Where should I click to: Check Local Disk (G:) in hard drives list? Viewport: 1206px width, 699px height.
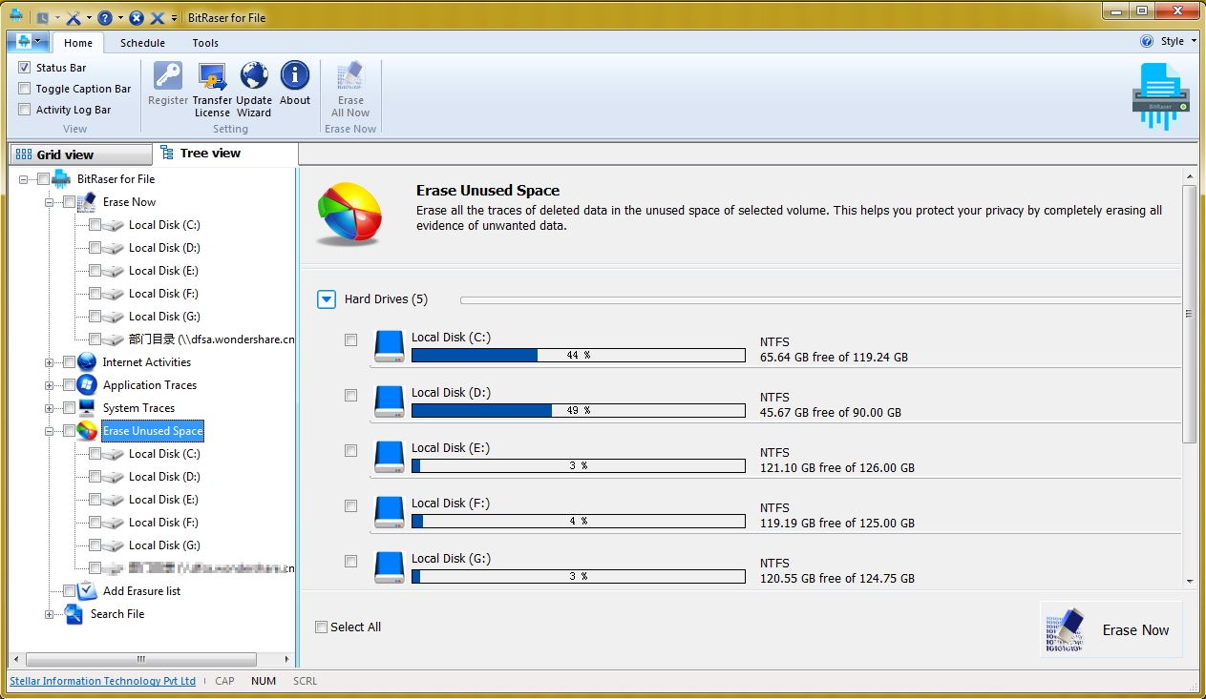click(x=351, y=561)
